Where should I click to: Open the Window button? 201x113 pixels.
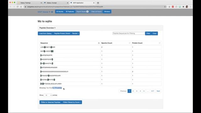point(107,12)
